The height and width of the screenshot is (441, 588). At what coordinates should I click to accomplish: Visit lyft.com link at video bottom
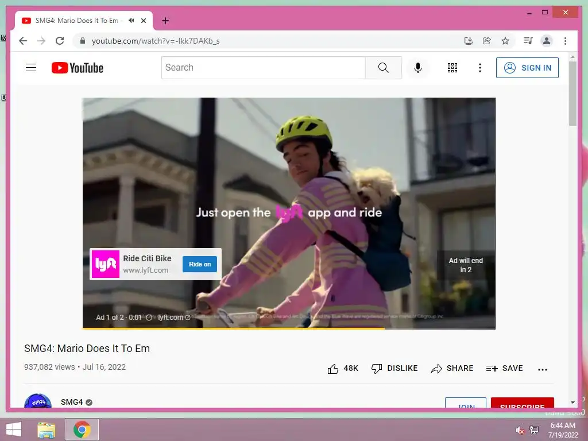point(174,317)
